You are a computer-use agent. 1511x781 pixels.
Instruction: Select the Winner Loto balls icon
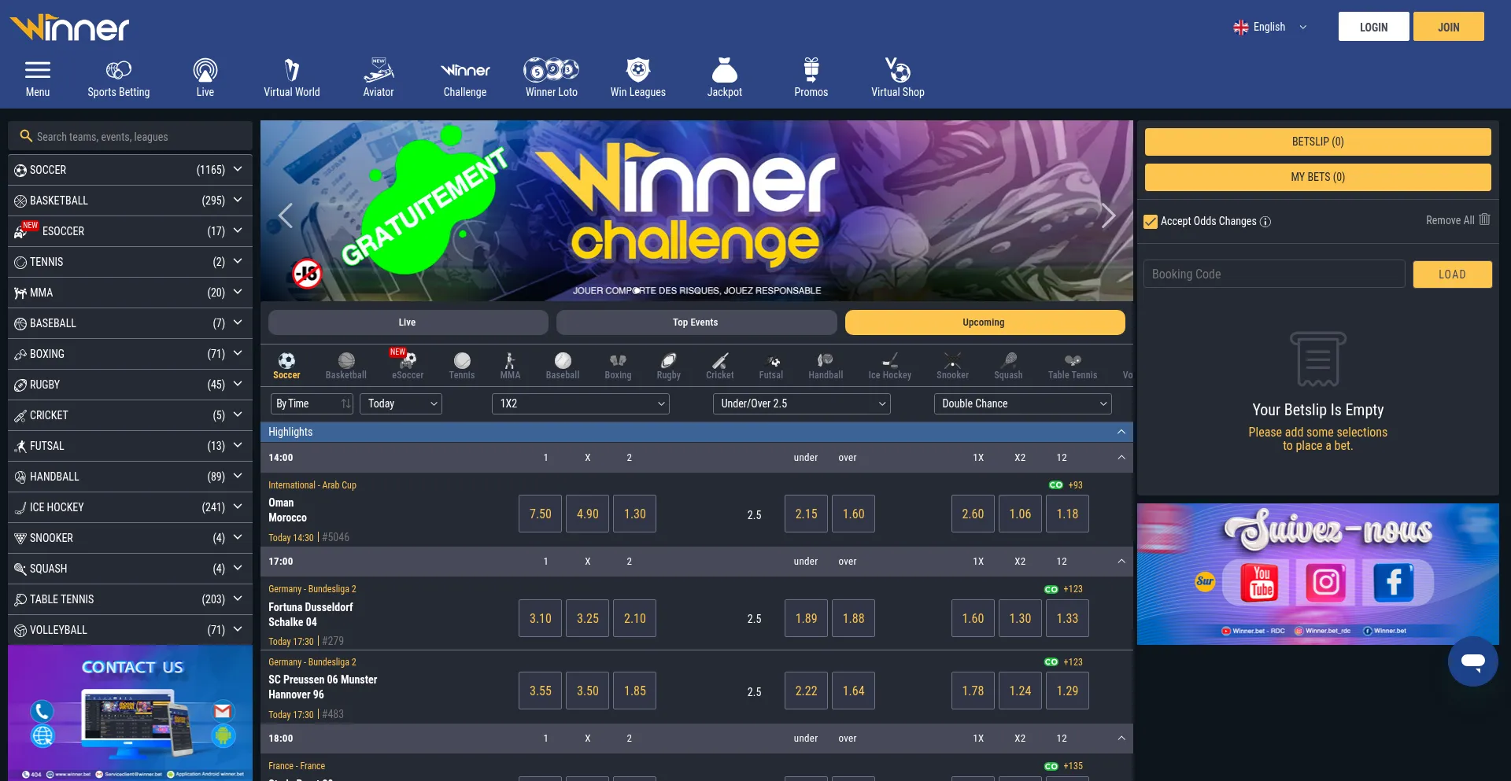tap(551, 71)
